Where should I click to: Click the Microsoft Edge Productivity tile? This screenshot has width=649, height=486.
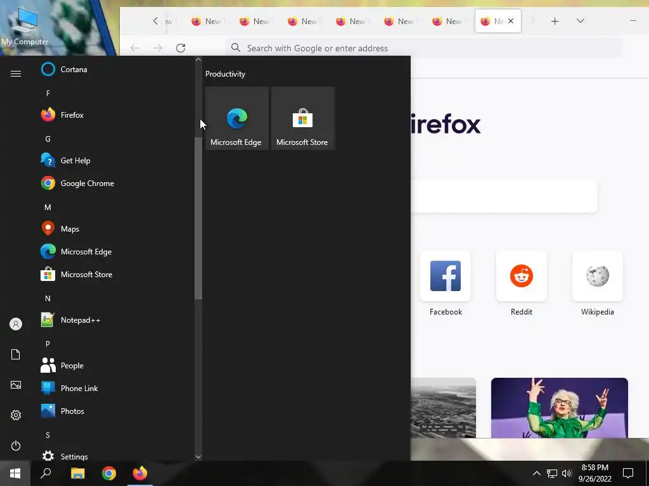(236, 118)
